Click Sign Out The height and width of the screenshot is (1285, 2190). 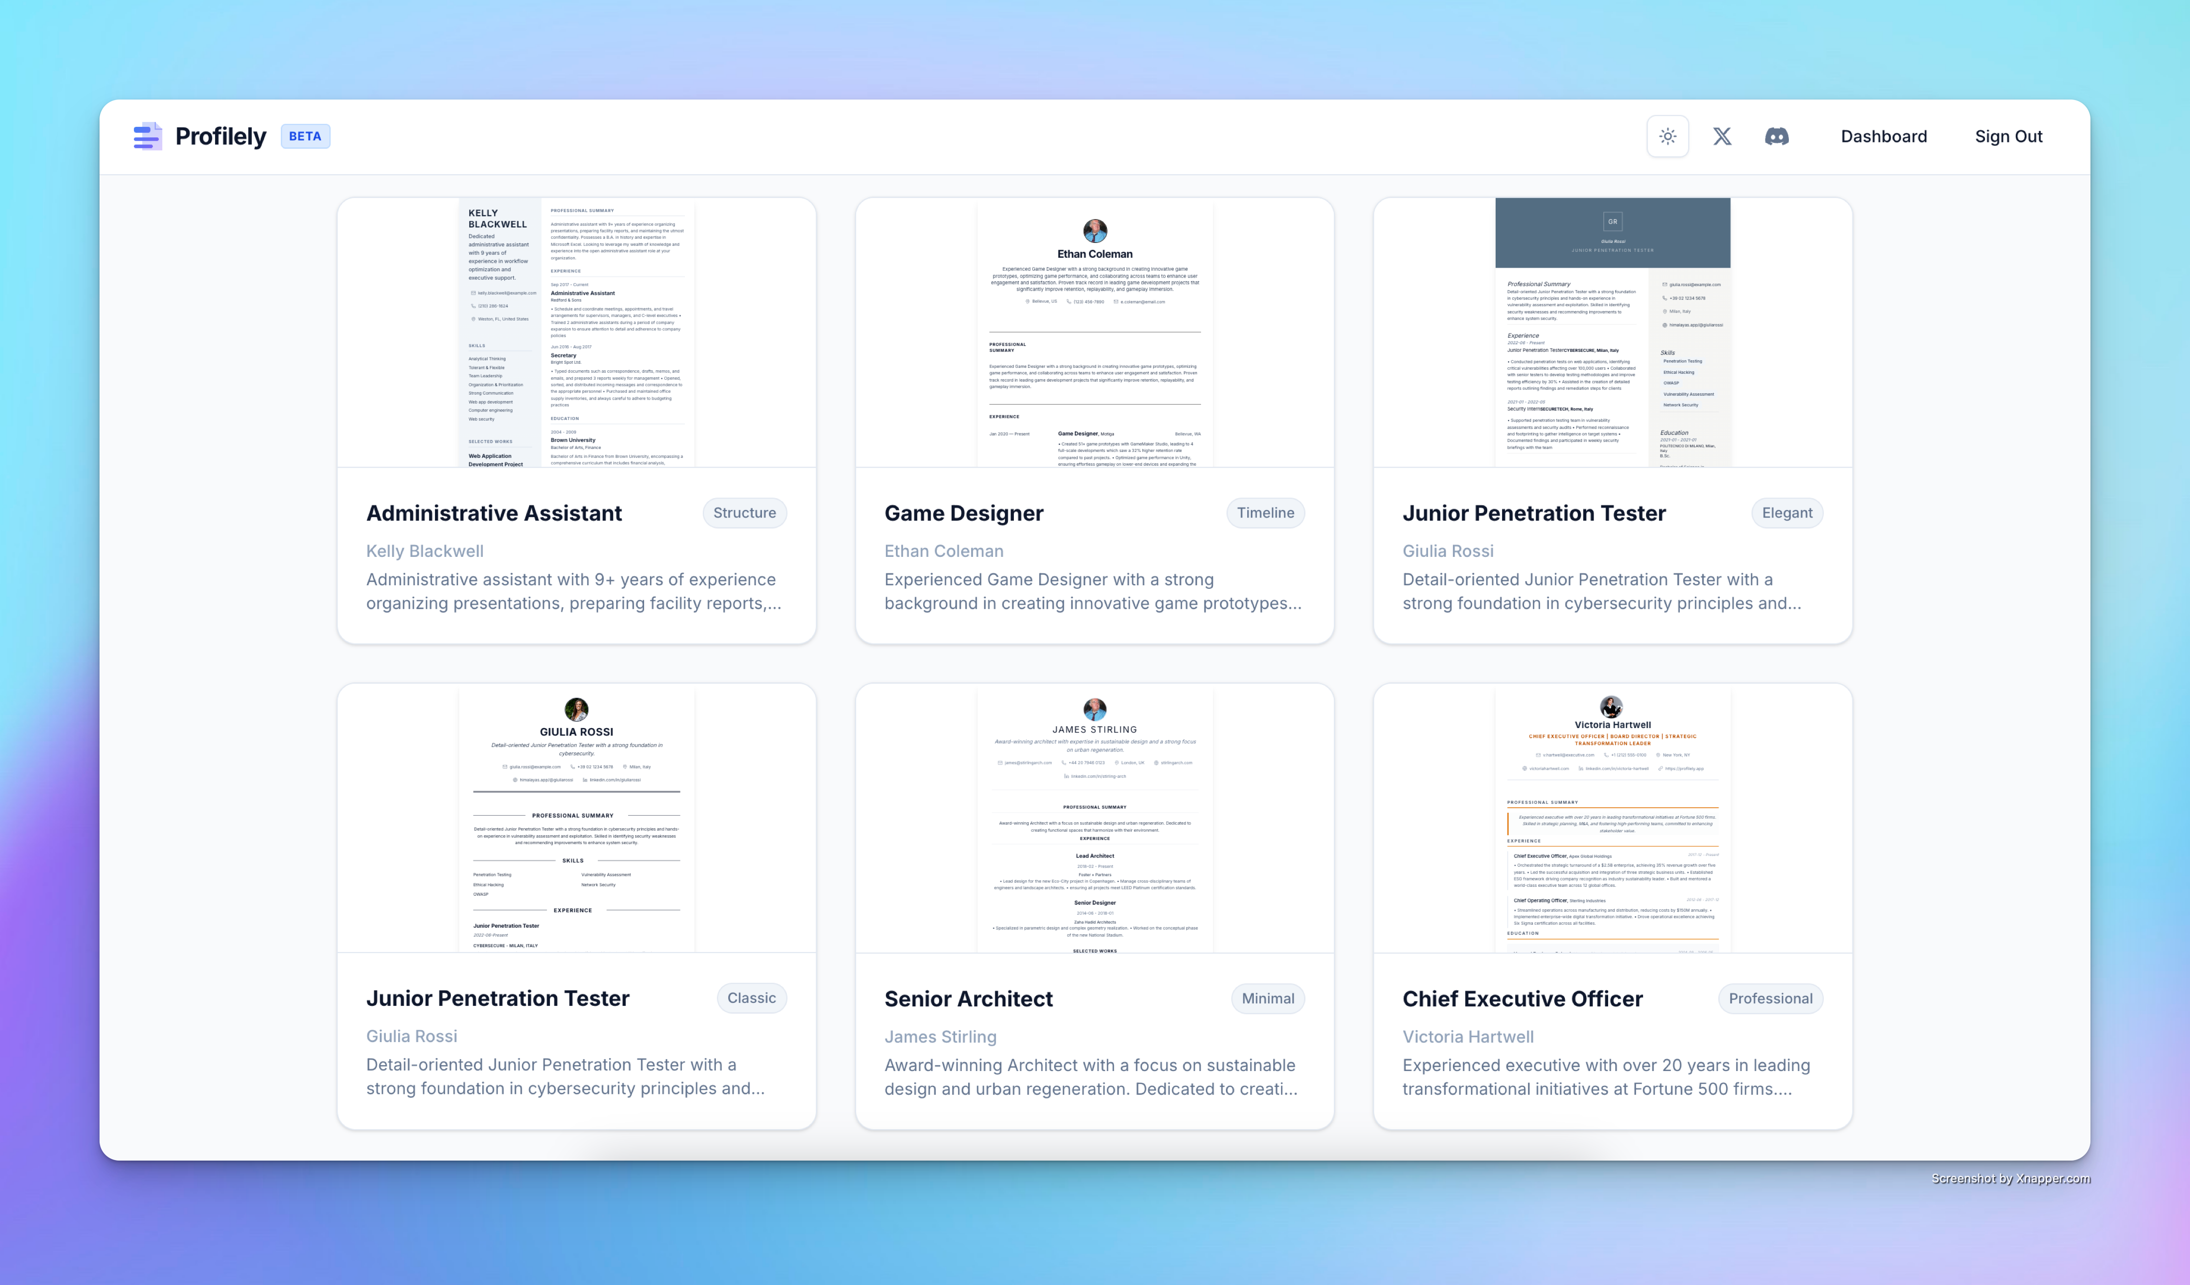coord(2008,136)
